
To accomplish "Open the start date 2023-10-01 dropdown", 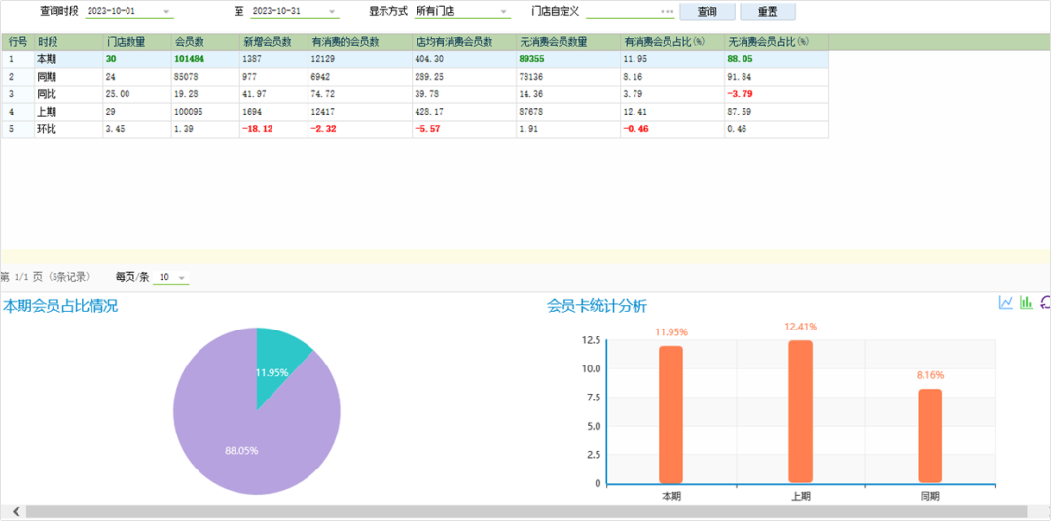I will point(167,12).
